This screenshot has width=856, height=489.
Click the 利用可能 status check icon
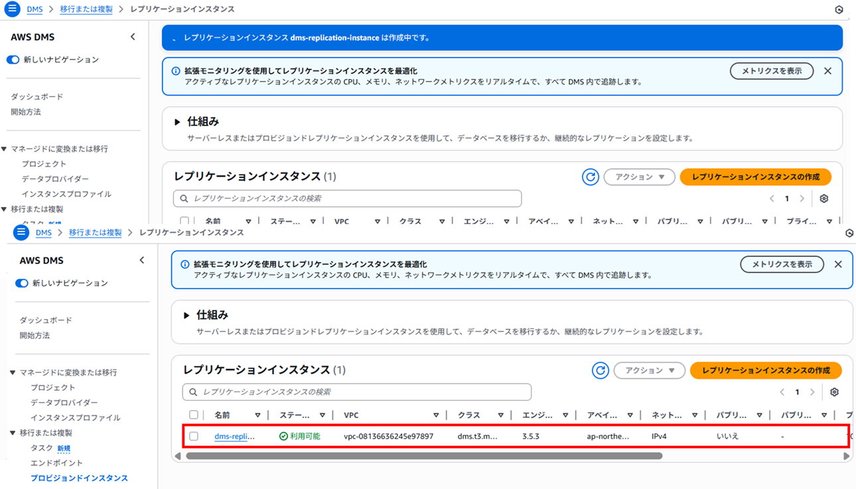pos(283,437)
